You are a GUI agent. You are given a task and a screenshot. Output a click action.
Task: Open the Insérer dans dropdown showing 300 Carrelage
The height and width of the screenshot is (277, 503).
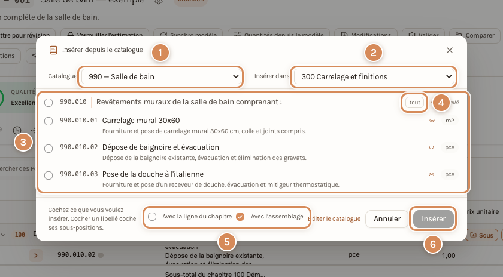(x=374, y=77)
